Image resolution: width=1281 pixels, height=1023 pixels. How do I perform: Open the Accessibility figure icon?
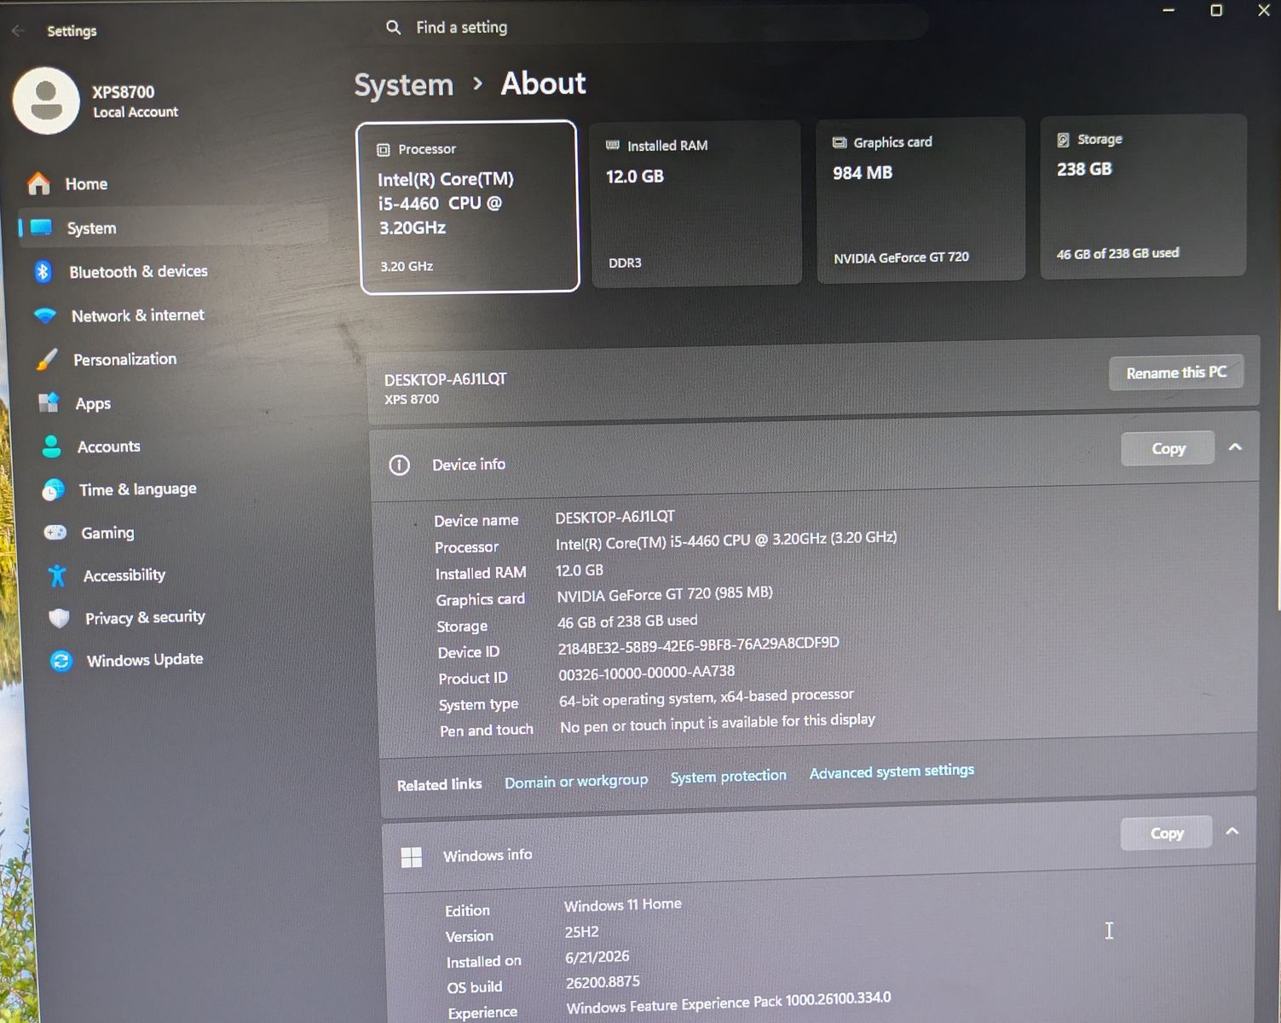point(57,575)
